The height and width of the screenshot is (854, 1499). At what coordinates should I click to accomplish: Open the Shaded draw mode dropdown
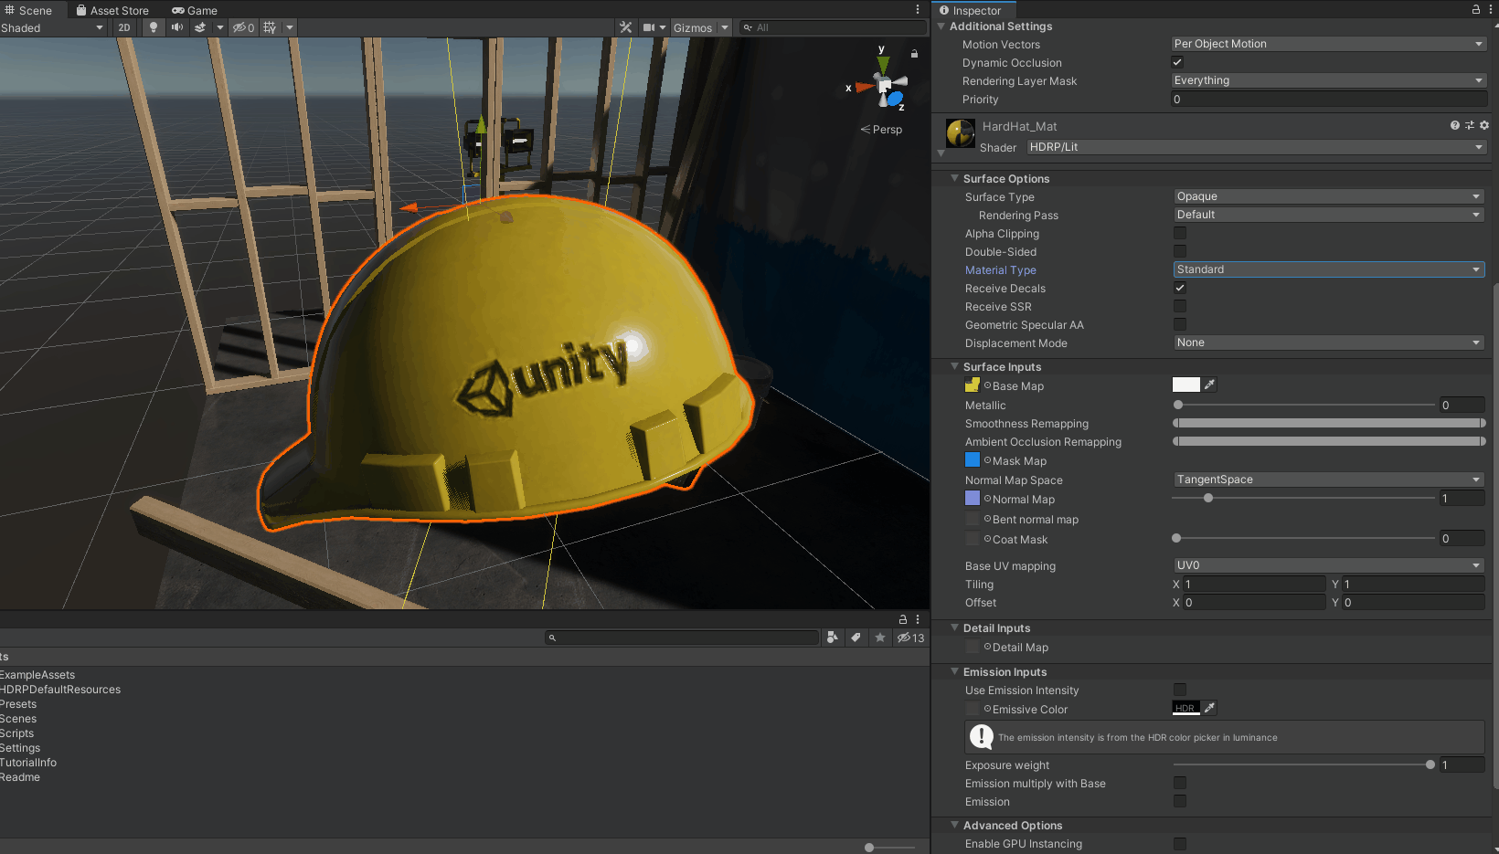(53, 27)
